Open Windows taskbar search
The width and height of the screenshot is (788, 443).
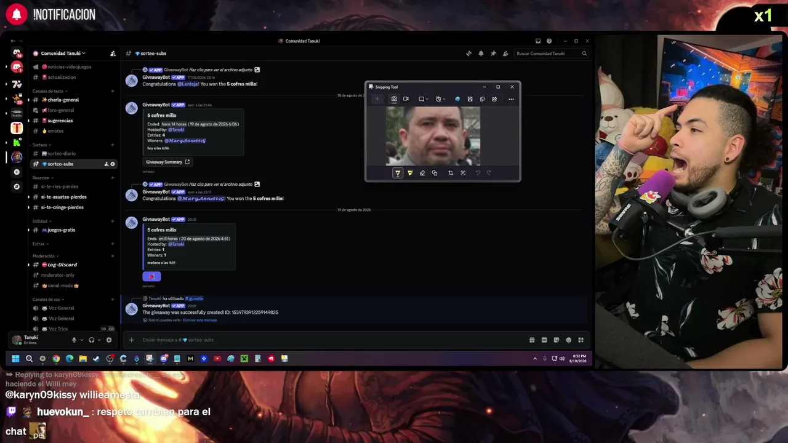29,359
